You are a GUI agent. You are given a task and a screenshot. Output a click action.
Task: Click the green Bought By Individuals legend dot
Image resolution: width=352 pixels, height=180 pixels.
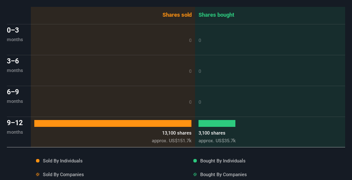[x=195, y=161]
